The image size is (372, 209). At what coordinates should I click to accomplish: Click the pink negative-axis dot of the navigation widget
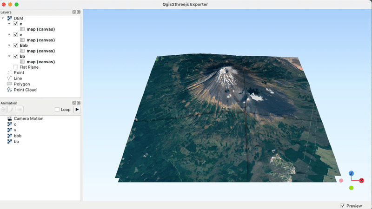point(341,181)
